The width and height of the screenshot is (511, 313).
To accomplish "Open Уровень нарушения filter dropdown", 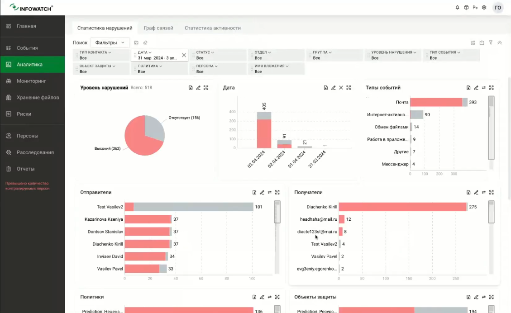I will point(393,55).
